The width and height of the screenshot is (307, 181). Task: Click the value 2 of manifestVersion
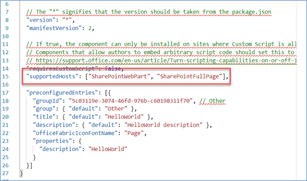[x=90, y=28]
